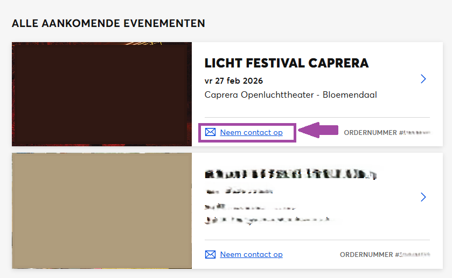Click envelope icon in Licht Festival Caprera card
This screenshot has height=278, width=452.
(x=210, y=132)
